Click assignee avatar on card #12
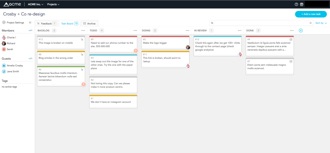 pos(240,54)
